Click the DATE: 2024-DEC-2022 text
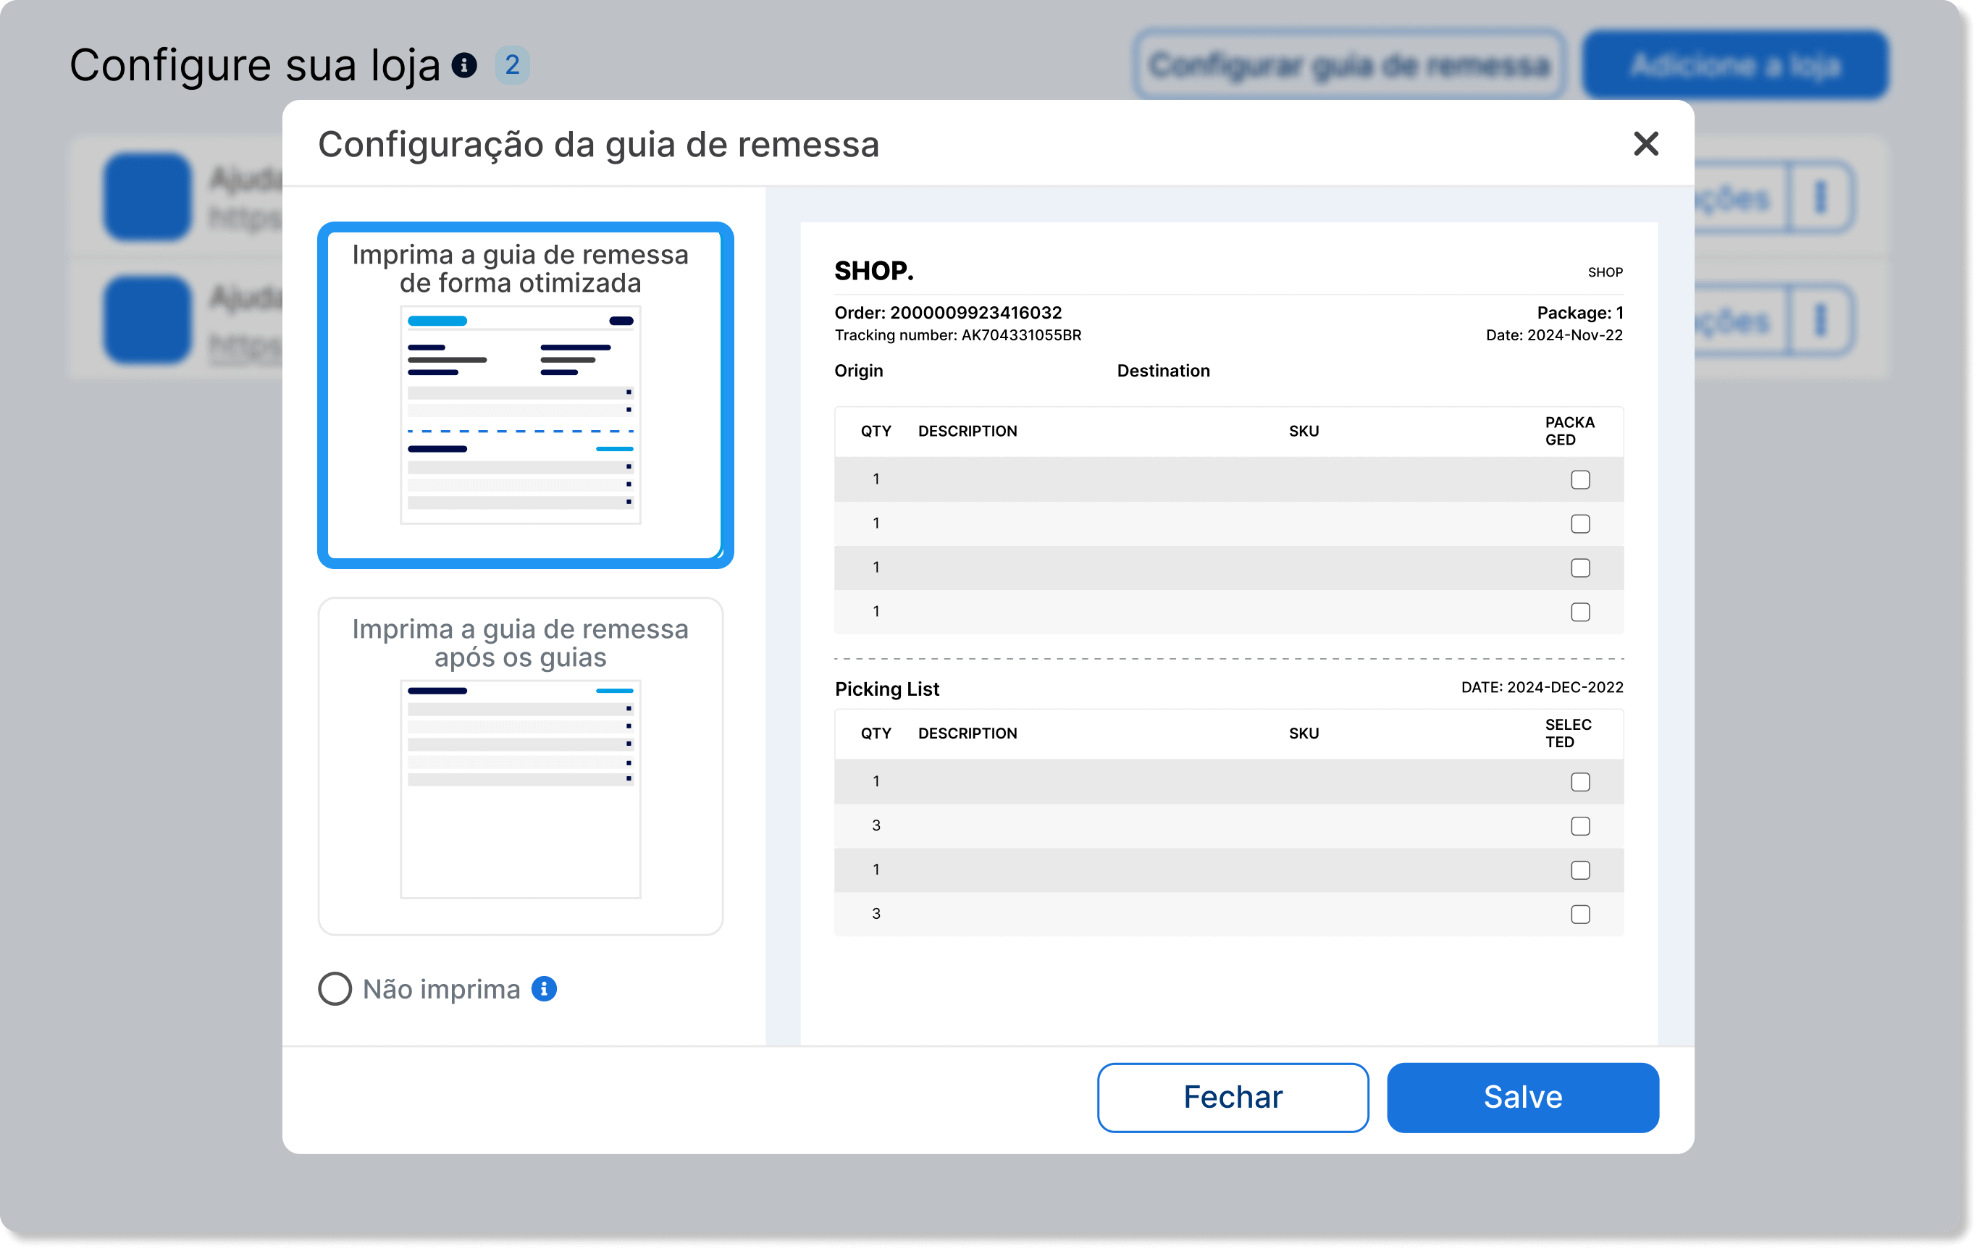 1542,687
